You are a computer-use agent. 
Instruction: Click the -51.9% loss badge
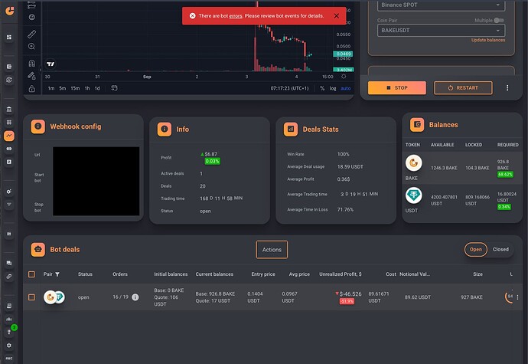[347, 301]
